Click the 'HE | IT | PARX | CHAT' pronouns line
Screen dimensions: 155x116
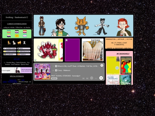(119, 43)
